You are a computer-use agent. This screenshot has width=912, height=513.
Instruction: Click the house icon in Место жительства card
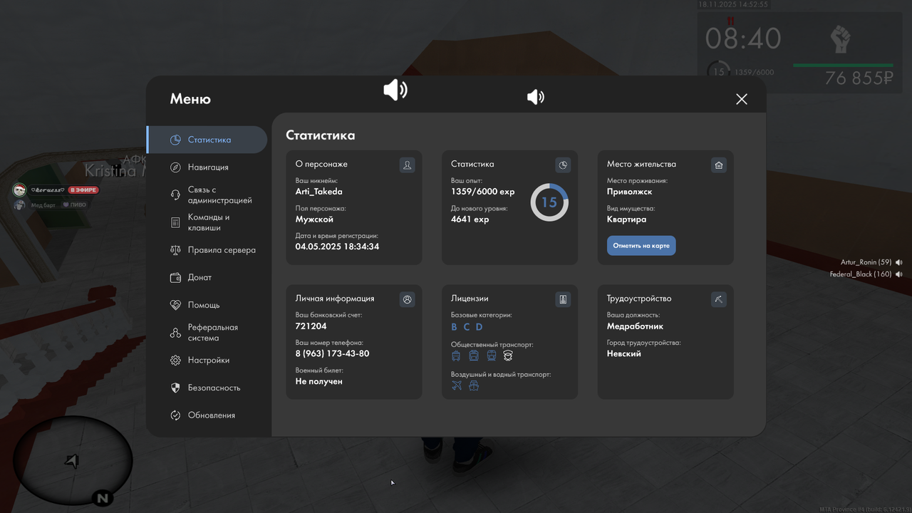(719, 165)
